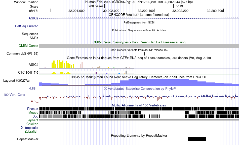Click the CTC-304I17.6 expression bar chart
Image resolution: width=239 pixels, height=145 pixels.
point(87,72)
